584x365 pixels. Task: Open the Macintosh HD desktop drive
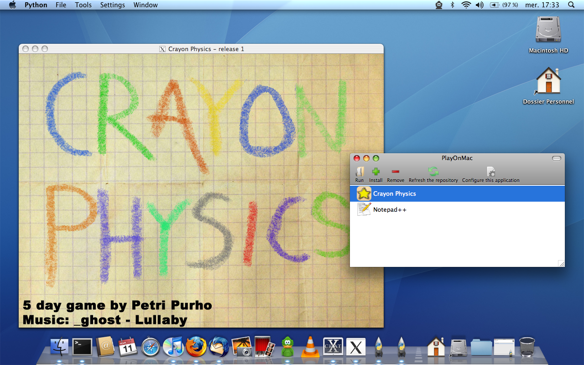click(x=548, y=30)
